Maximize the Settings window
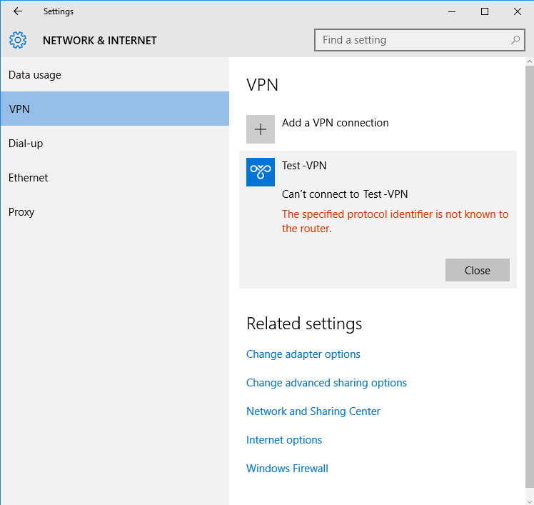Screen dimensions: 534x505 pyautogui.click(x=485, y=11)
